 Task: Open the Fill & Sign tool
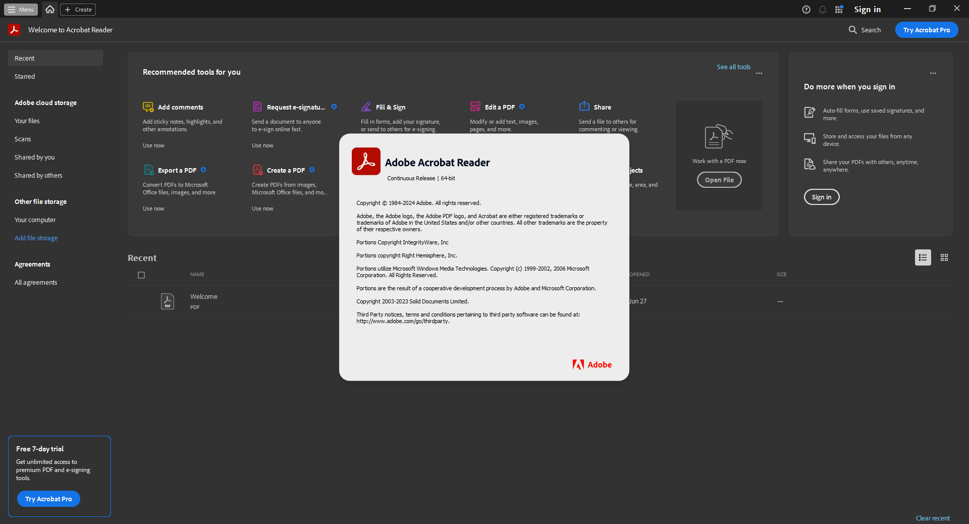pyautogui.click(x=366, y=107)
